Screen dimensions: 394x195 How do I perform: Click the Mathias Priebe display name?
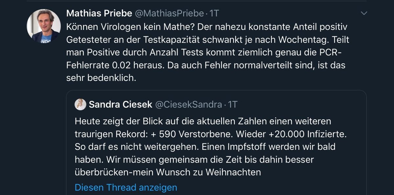99,13
